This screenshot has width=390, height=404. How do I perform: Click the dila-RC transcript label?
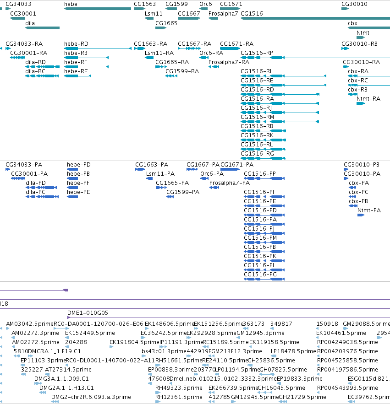click(35, 71)
